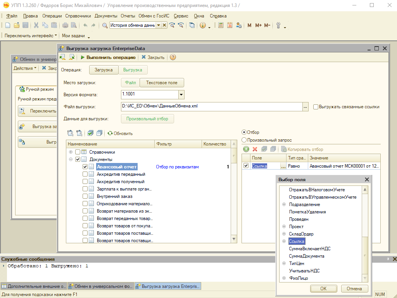Uncheck the Авансовый отчет document checkbox
Viewport: 397px width, 298px height.
[85, 167]
